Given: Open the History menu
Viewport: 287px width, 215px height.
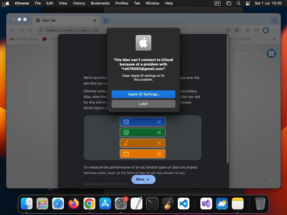Looking at the screenshot, I should click(x=79, y=3).
